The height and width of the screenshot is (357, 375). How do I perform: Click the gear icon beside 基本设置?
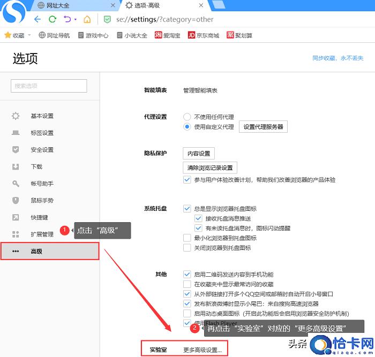click(16, 116)
